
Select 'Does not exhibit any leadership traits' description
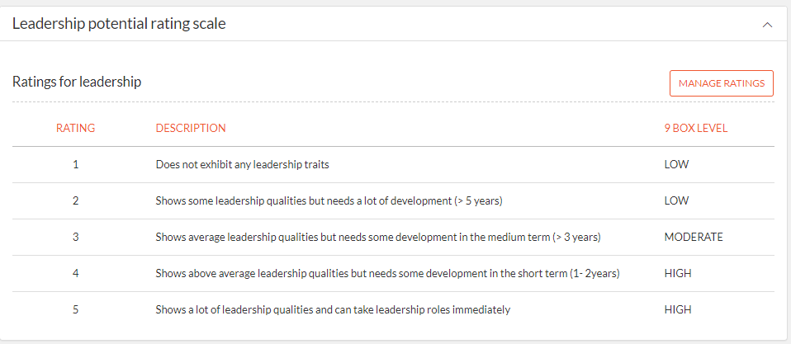(243, 164)
